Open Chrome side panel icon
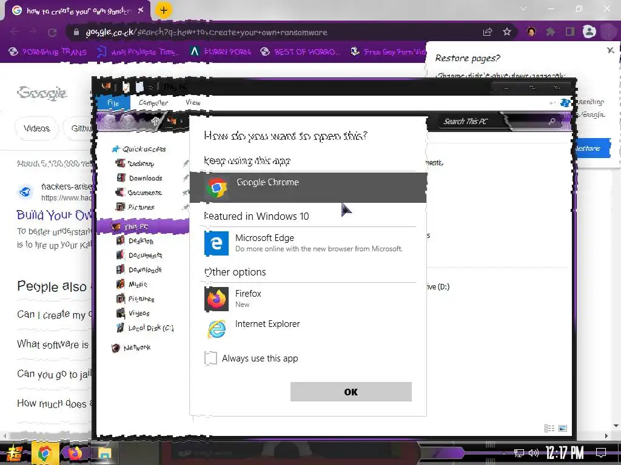 coord(569,32)
